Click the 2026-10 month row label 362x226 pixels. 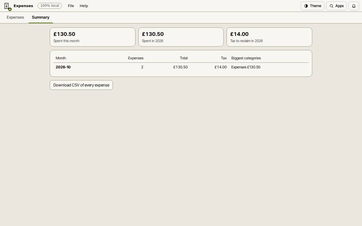tap(63, 67)
